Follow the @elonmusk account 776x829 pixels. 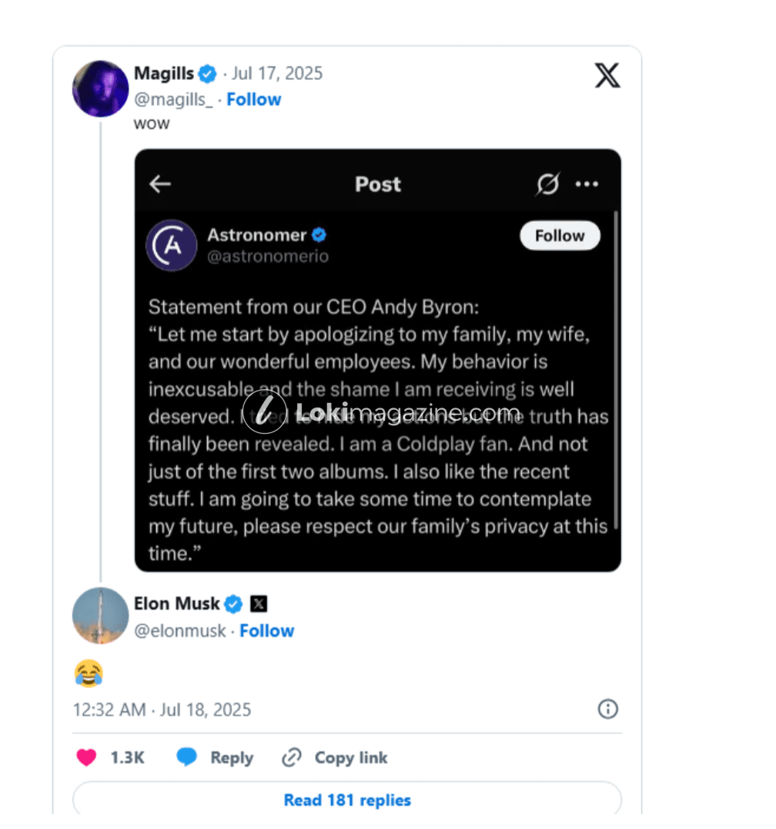click(x=266, y=631)
